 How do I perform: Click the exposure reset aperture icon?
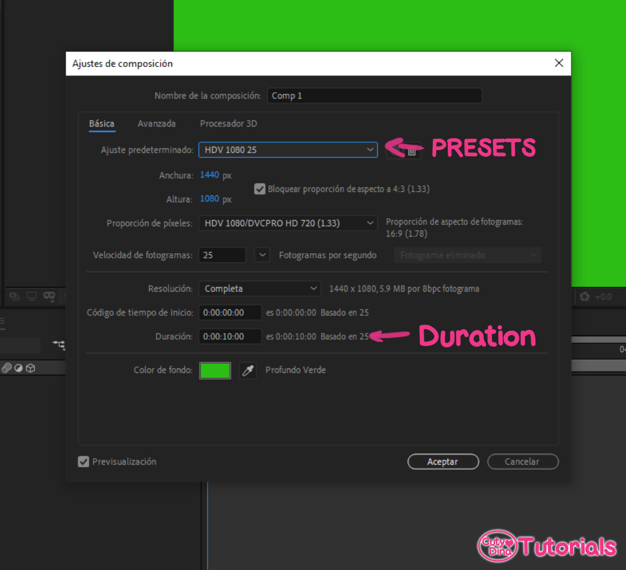click(x=585, y=296)
